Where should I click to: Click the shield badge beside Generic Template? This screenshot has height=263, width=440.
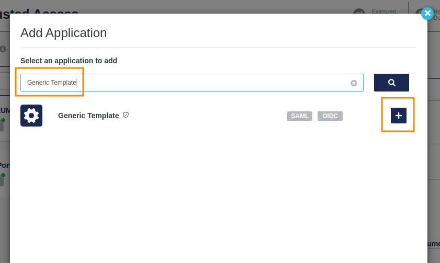pyautogui.click(x=126, y=115)
